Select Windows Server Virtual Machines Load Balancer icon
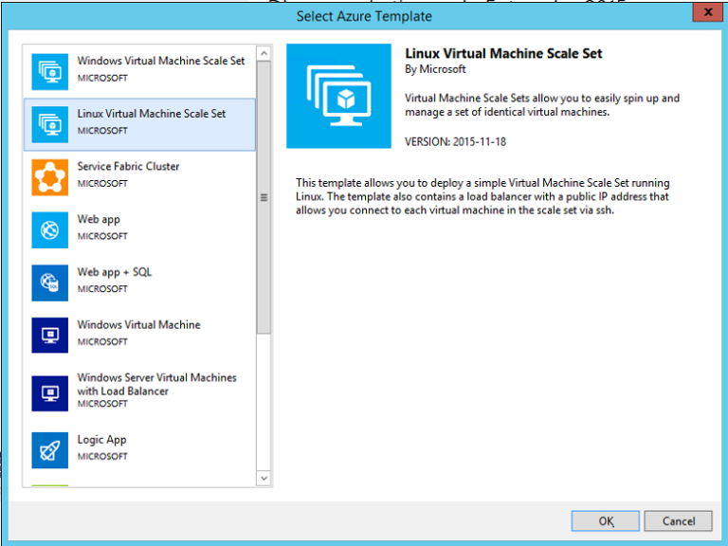The height and width of the screenshot is (546, 728). click(x=49, y=392)
